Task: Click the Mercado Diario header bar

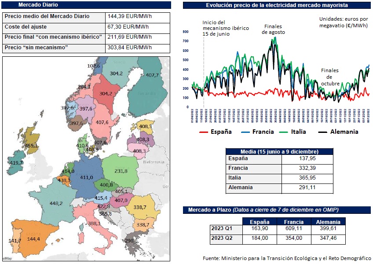Action: pos(87,5)
